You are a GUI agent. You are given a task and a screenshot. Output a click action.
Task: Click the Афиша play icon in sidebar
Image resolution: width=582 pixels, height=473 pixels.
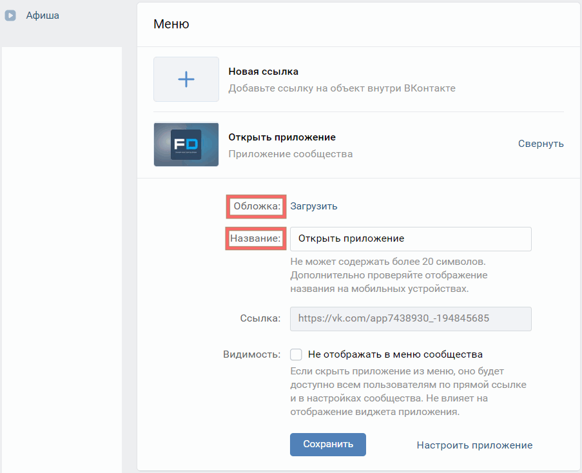click(10, 15)
